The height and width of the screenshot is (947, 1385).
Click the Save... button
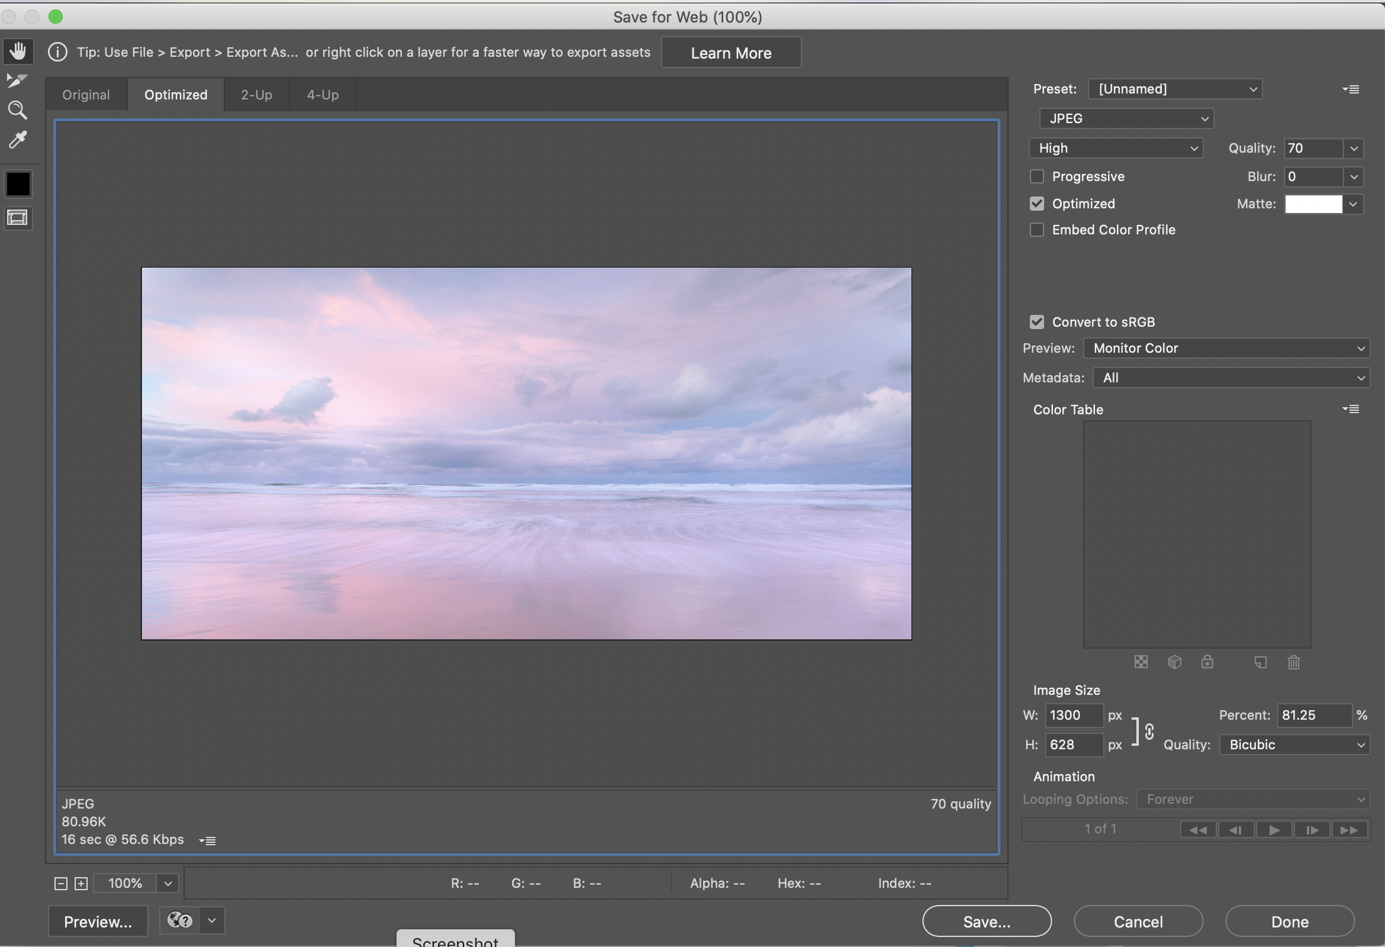[986, 922]
